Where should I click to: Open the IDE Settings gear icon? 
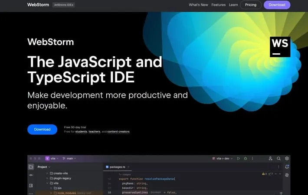click(287, 159)
